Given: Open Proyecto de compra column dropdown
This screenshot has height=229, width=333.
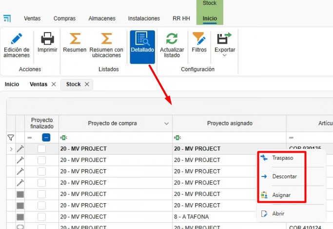Looking at the screenshot, I should 167,123.
